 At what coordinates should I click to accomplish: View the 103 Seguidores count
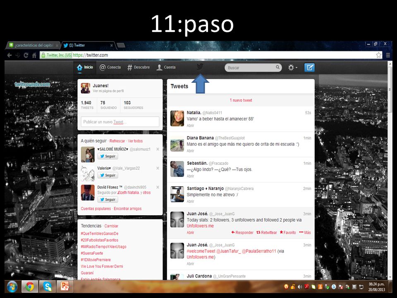click(133, 105)
